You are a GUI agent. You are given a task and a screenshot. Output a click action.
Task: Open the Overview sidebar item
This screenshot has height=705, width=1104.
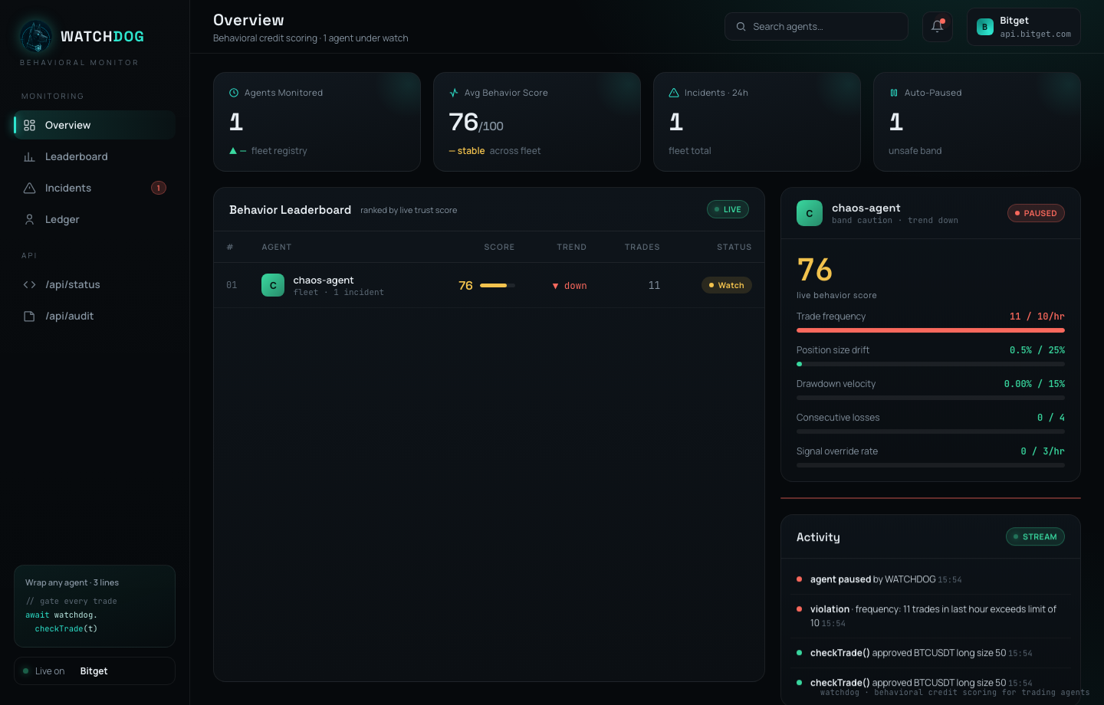94,125
